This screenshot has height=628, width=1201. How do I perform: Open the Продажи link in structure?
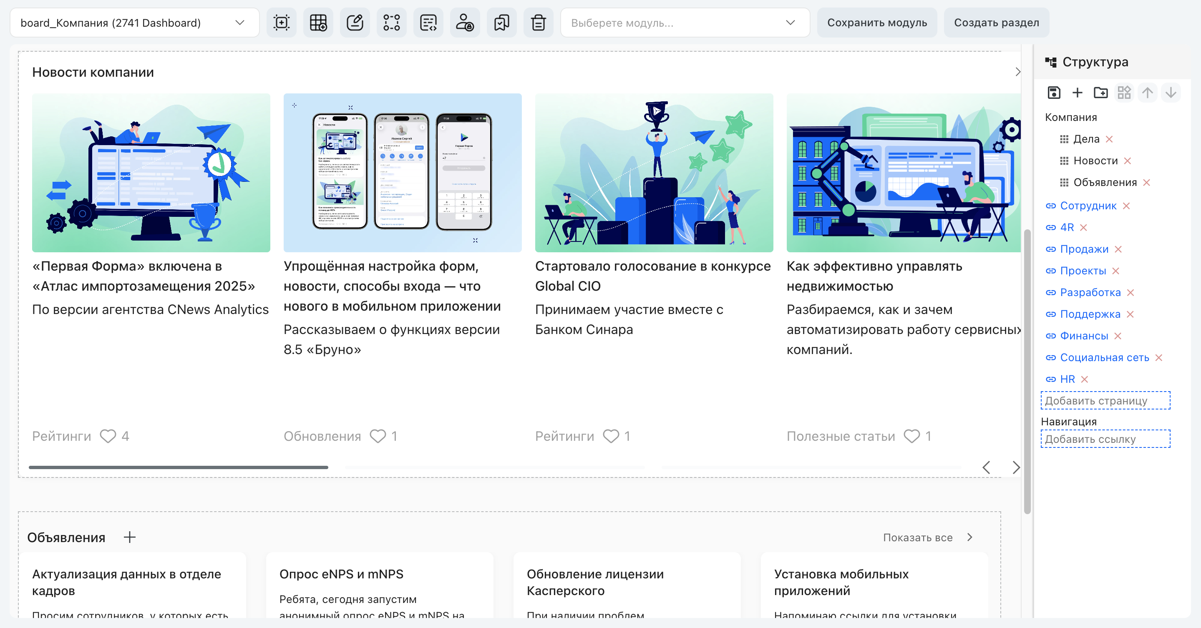click(1084, 249)
